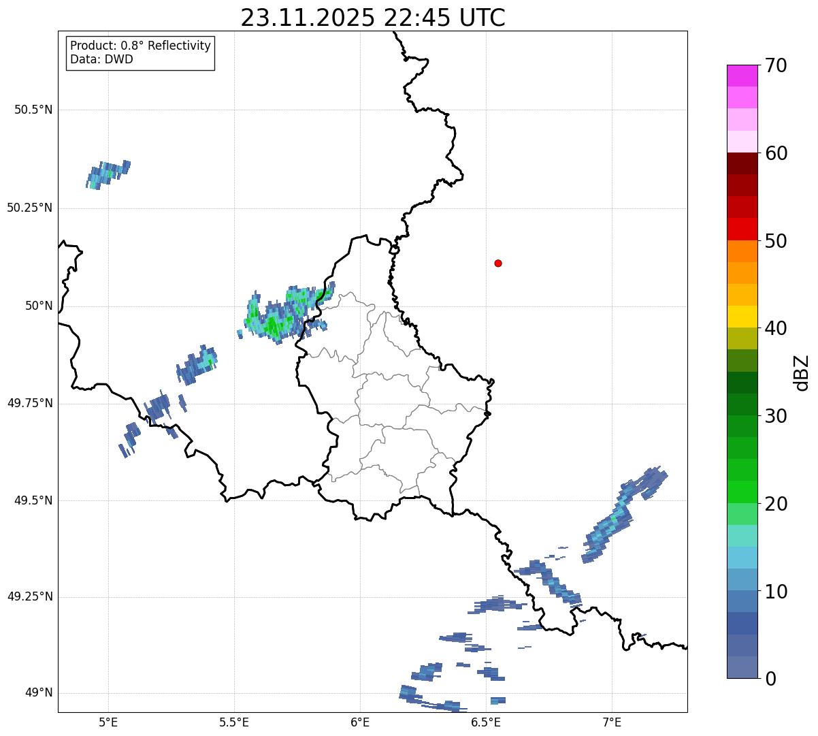The image size is (818, 736).
Task: Click the '50.5°N' latitude tick label
Action: (33, 110)
